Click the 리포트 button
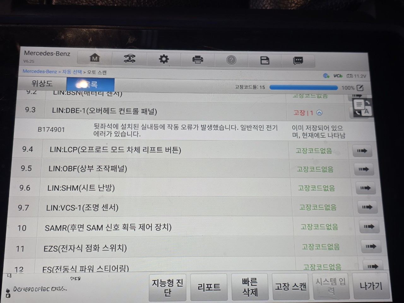Viewport: 404px width, 303px height. pos(209,287)
